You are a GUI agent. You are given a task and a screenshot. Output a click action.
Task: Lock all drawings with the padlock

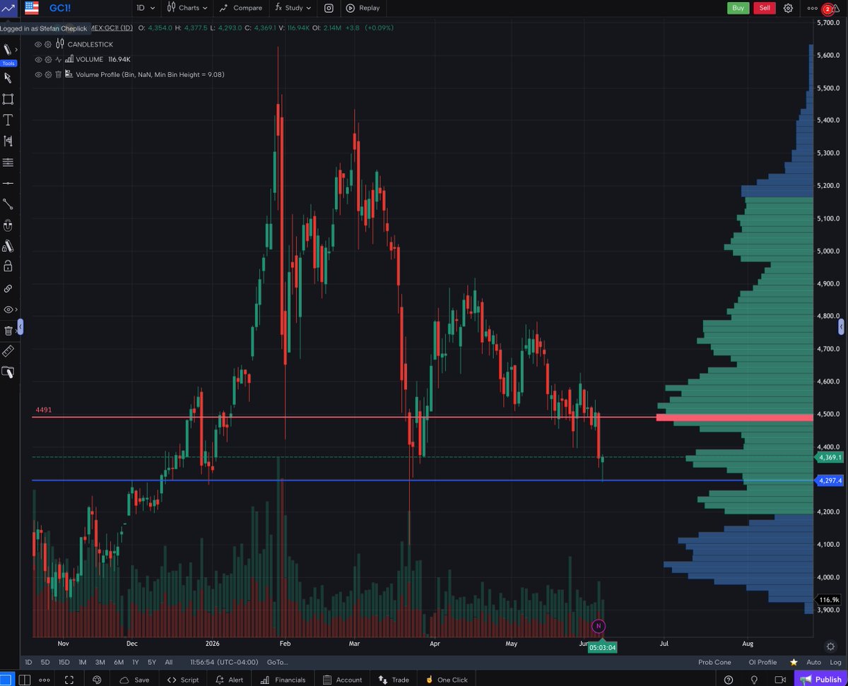click(8, 266)
